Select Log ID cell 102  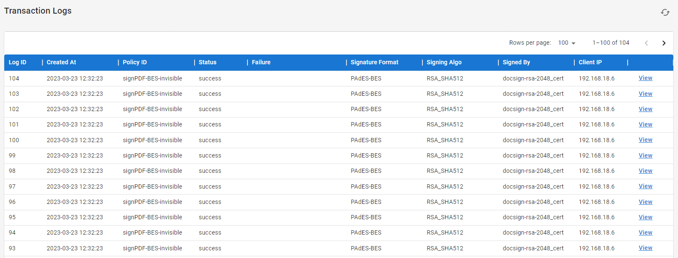14,109
